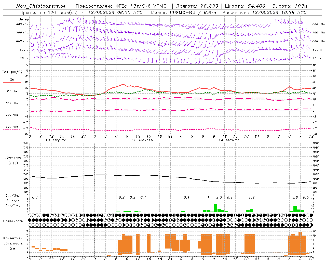The image size is (326, 261).
Task: Click the (мм/3ч.) precipitation unit label
Action: (13, 195)
